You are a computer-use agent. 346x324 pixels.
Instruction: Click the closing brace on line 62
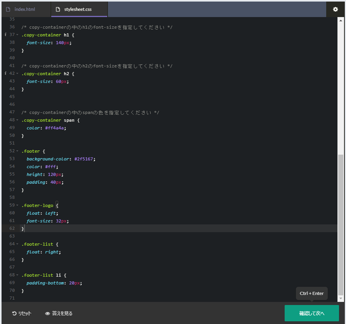pos(23,229)
